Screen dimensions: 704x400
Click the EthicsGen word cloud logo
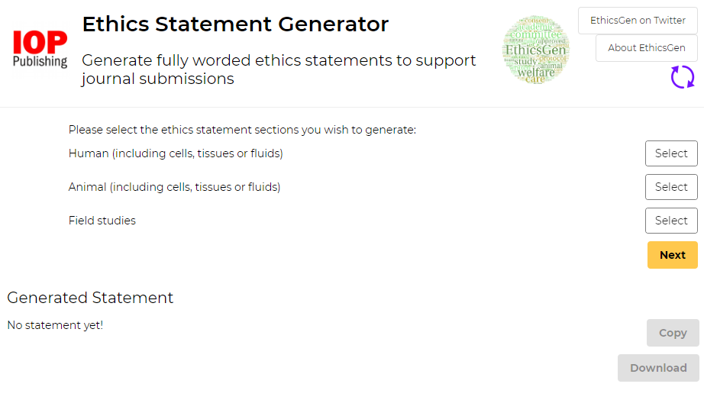click(x=535, y=50)
